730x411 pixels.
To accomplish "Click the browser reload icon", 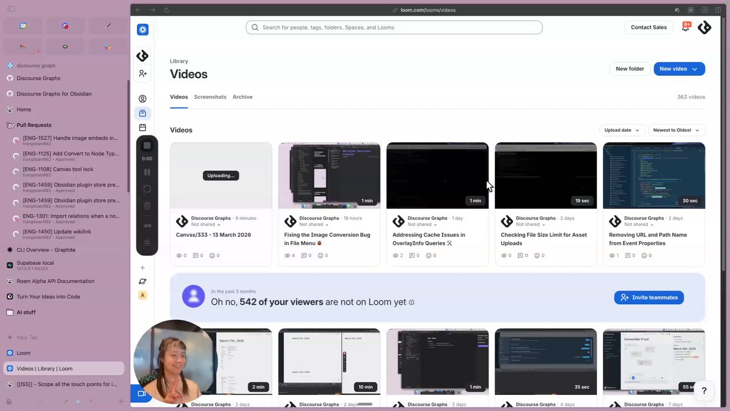I will pyautogui.click(x=167, y=10).
